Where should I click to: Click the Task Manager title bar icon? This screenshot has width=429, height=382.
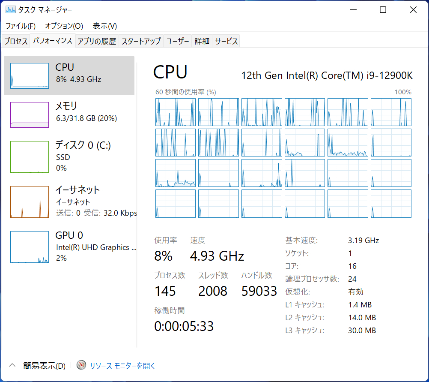pos(10,9)
